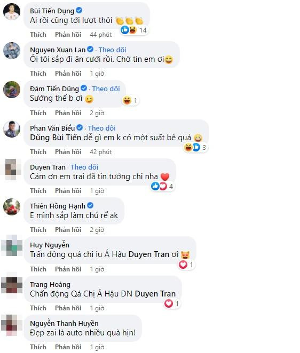Click the verified badge next to Nguyen Xuan Lan

click(x=90, y=49)
